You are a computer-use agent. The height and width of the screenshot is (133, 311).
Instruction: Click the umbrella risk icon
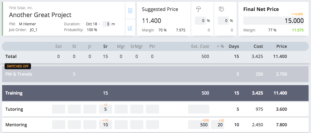click(x=198, y=9)
